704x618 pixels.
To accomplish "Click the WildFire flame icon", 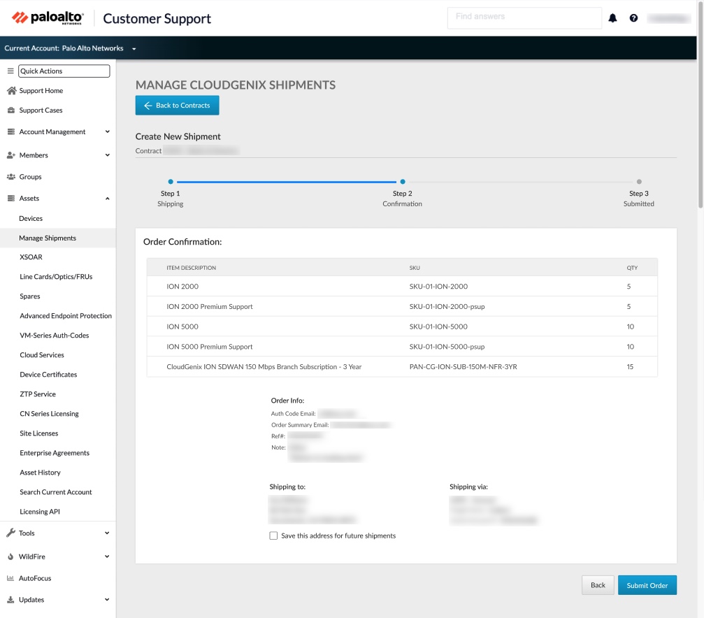I will click(x=11, y=557).
